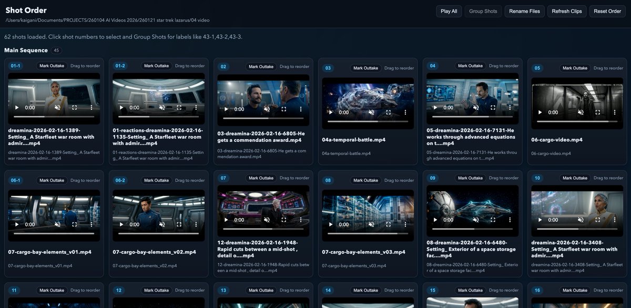Enter fullscreen on shot 01-2 video
The image size is (631, 308).
point(179,107)
